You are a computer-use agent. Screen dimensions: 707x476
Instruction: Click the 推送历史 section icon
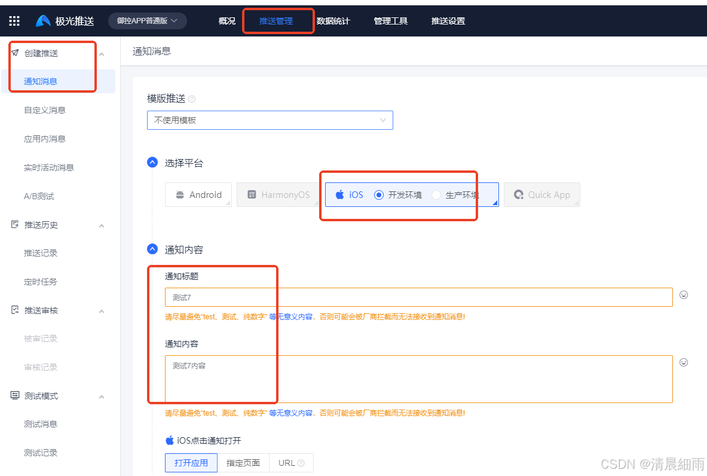click(15, 224)
